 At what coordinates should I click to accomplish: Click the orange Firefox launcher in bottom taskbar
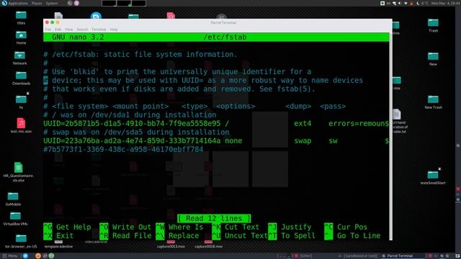pos(38,256)
